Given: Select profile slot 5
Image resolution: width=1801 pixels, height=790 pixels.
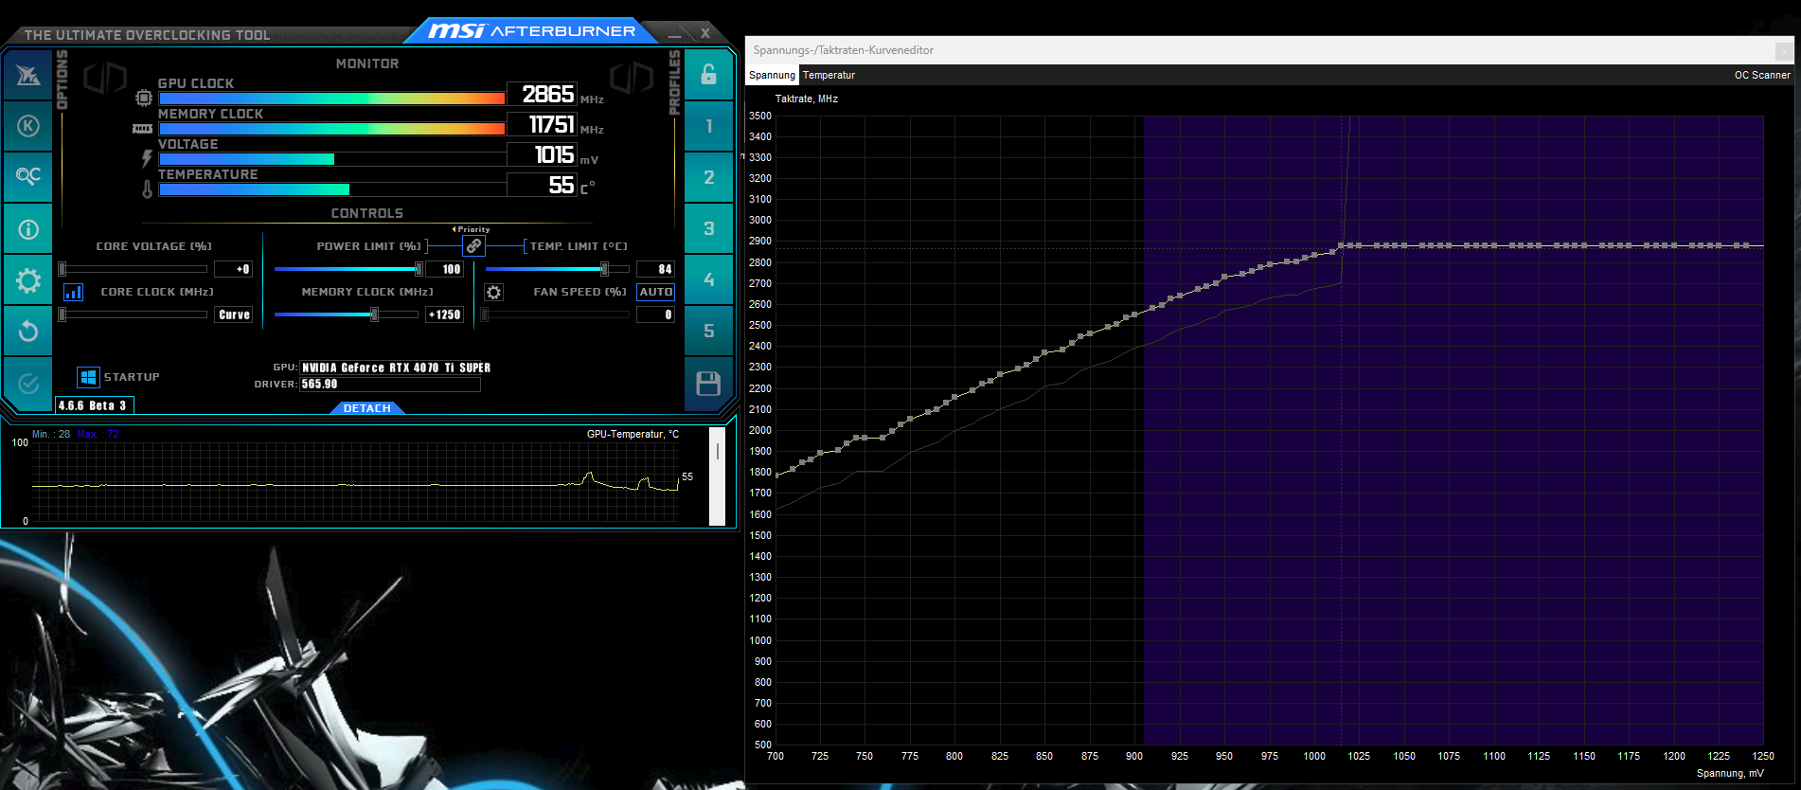Looking at the screenshot, I should [x=708, y=331].
